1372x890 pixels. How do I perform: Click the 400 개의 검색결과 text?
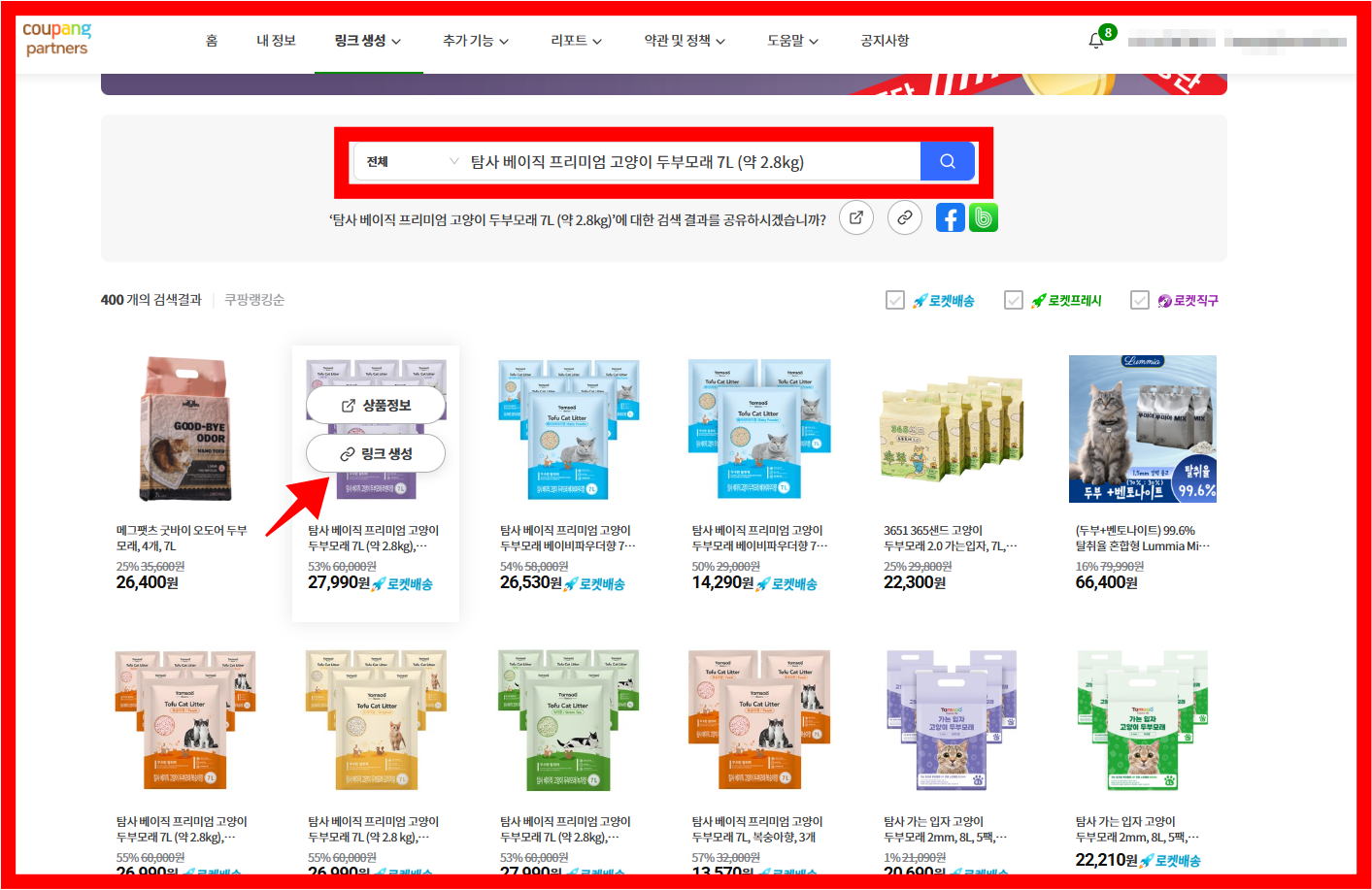(151, 300)
